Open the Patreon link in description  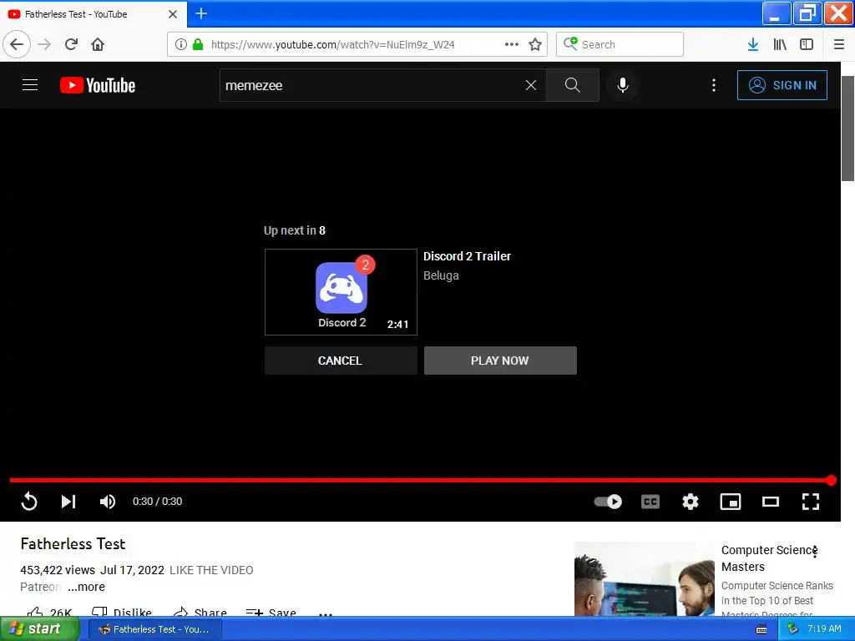coord(40,587)
